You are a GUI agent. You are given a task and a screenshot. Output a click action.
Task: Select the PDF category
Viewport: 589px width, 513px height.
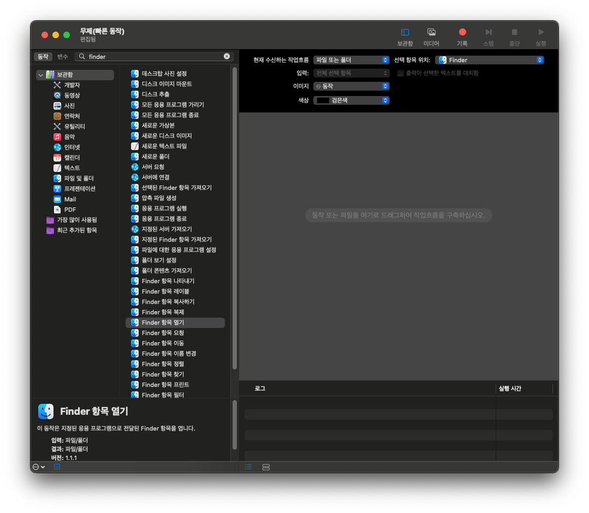click(x=70, y=210)
